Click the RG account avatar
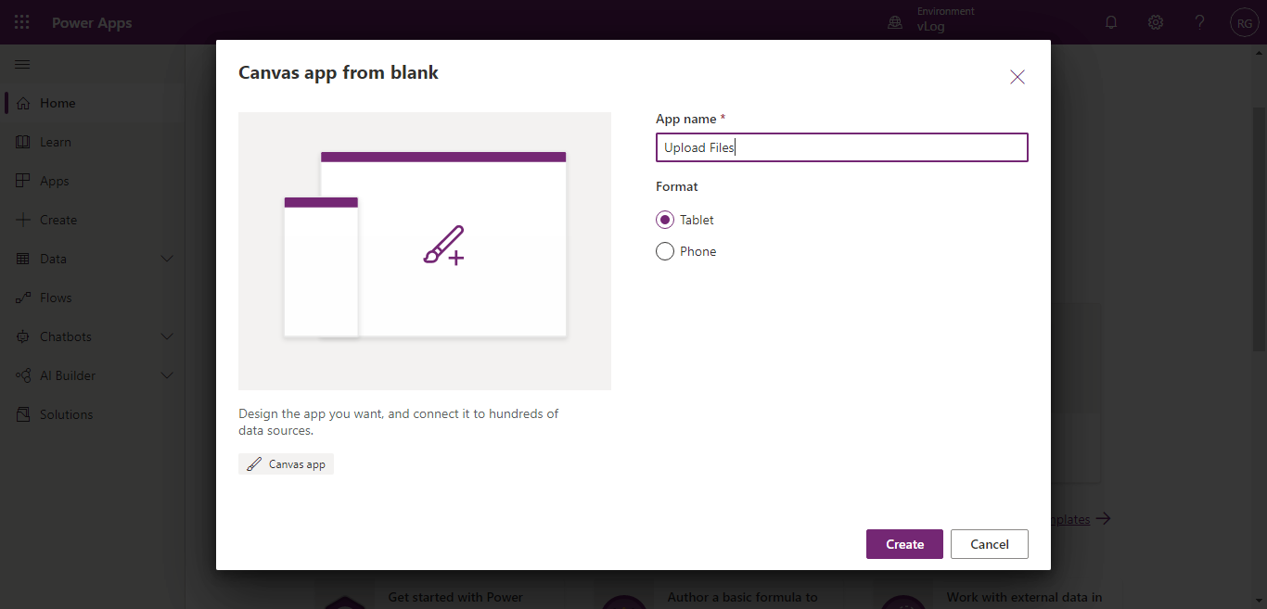 pos(1244,22)
